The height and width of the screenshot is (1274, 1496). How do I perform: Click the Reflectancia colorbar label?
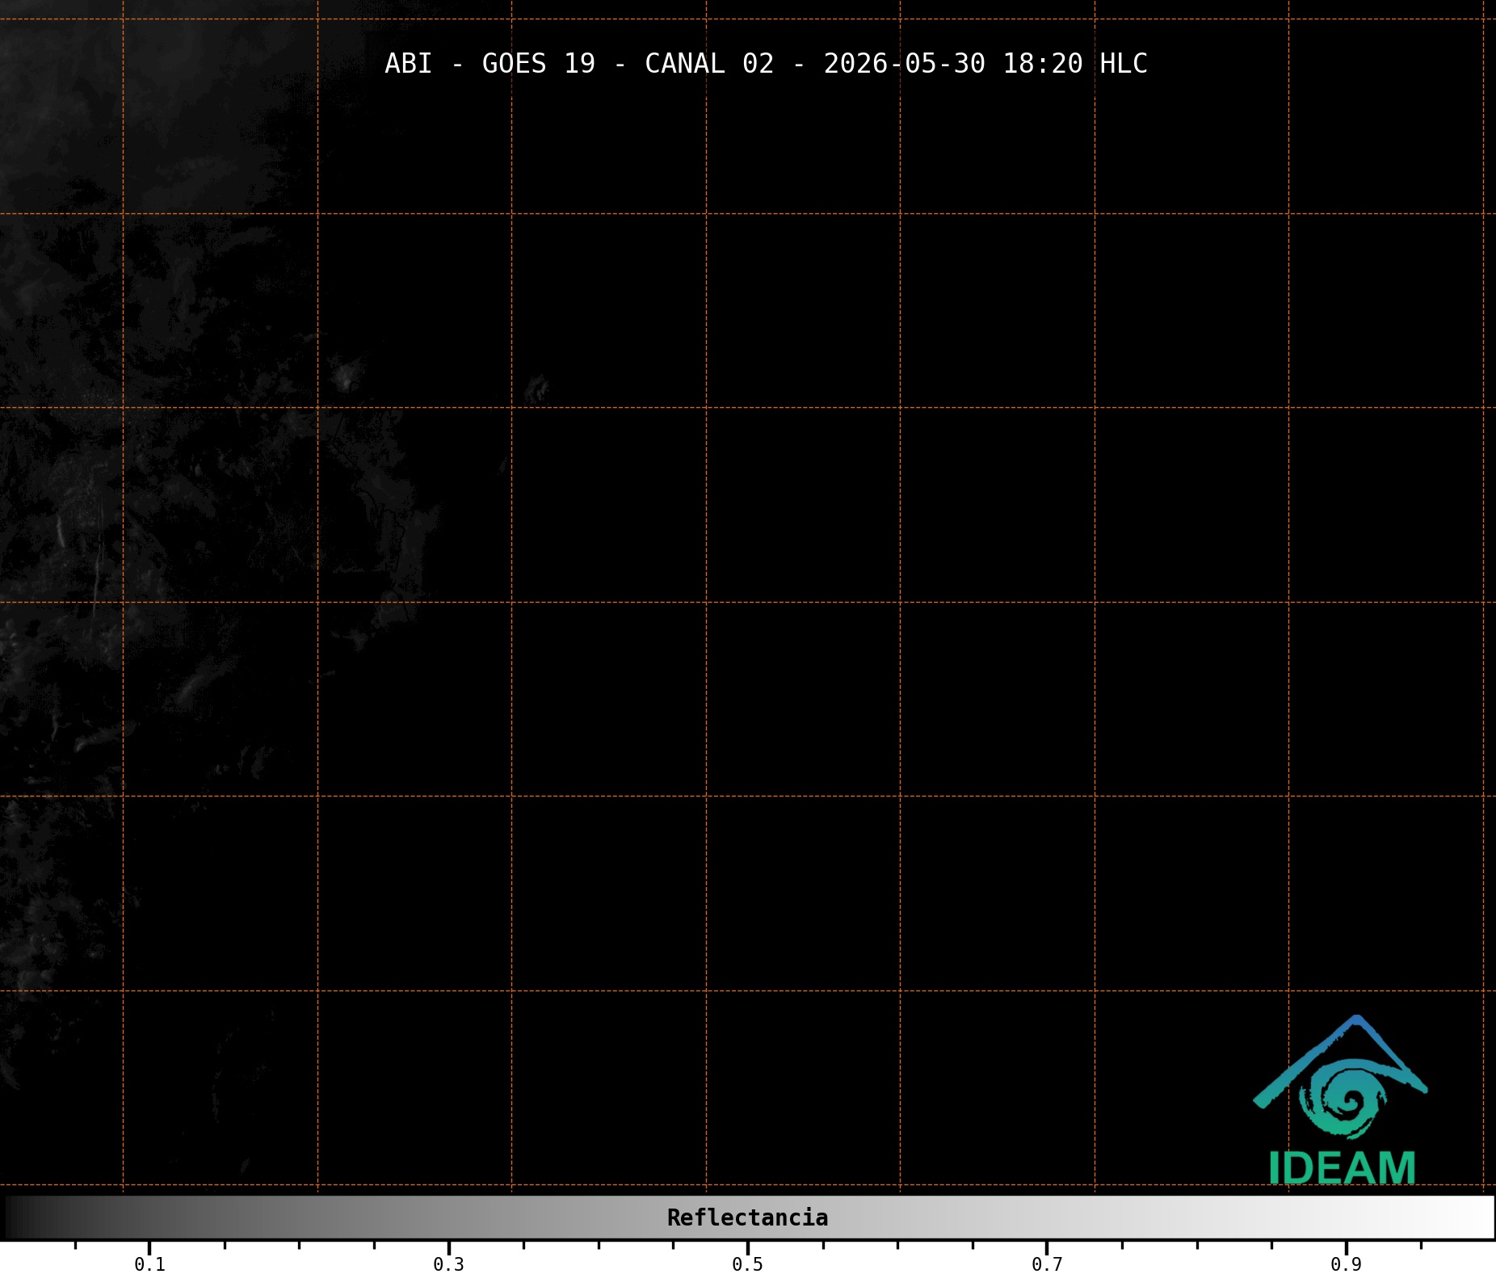pyautogui.click(x=747, y=1217)
